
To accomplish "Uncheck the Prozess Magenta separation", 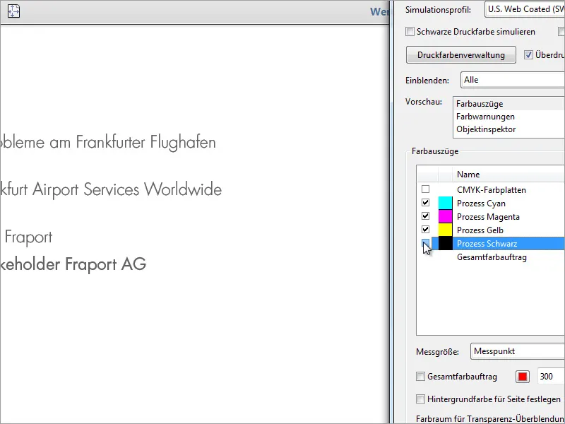I will [x=426, y=216].
